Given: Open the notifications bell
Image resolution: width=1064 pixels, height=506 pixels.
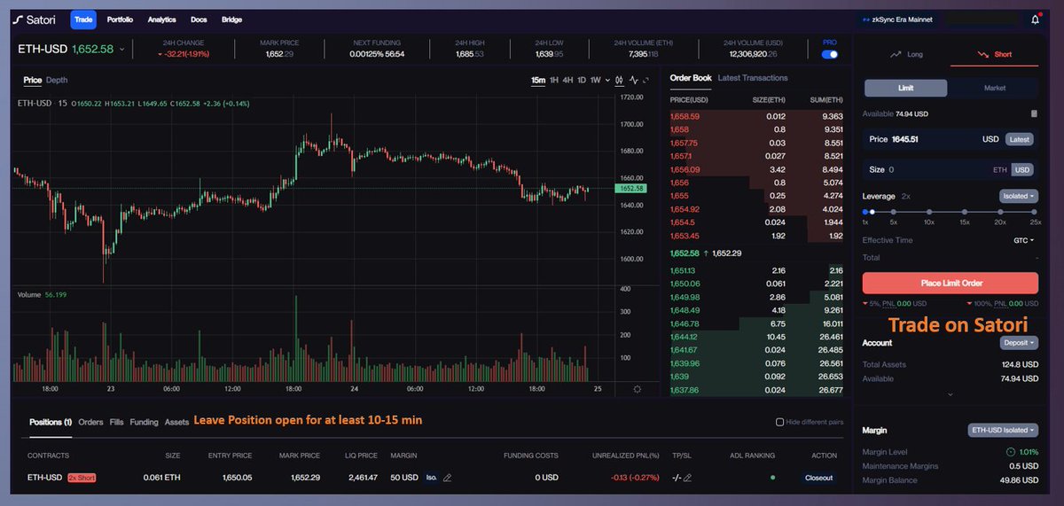Looking at the screenshot, I should pos(1035,19).
